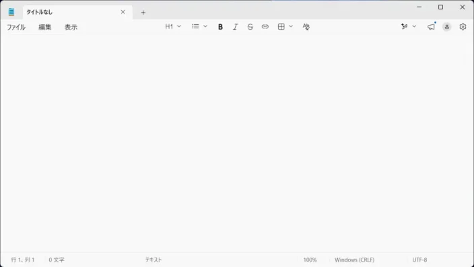Close the タイトルなし tab
Viewport: 474px width, 267px height.
coord(123,12)
